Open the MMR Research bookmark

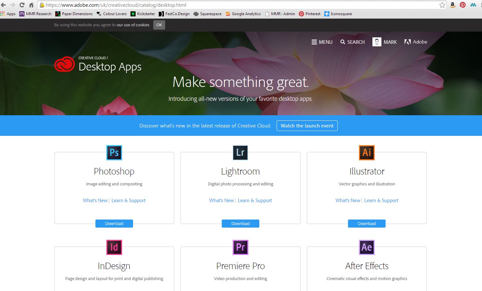tap(35, 14)
